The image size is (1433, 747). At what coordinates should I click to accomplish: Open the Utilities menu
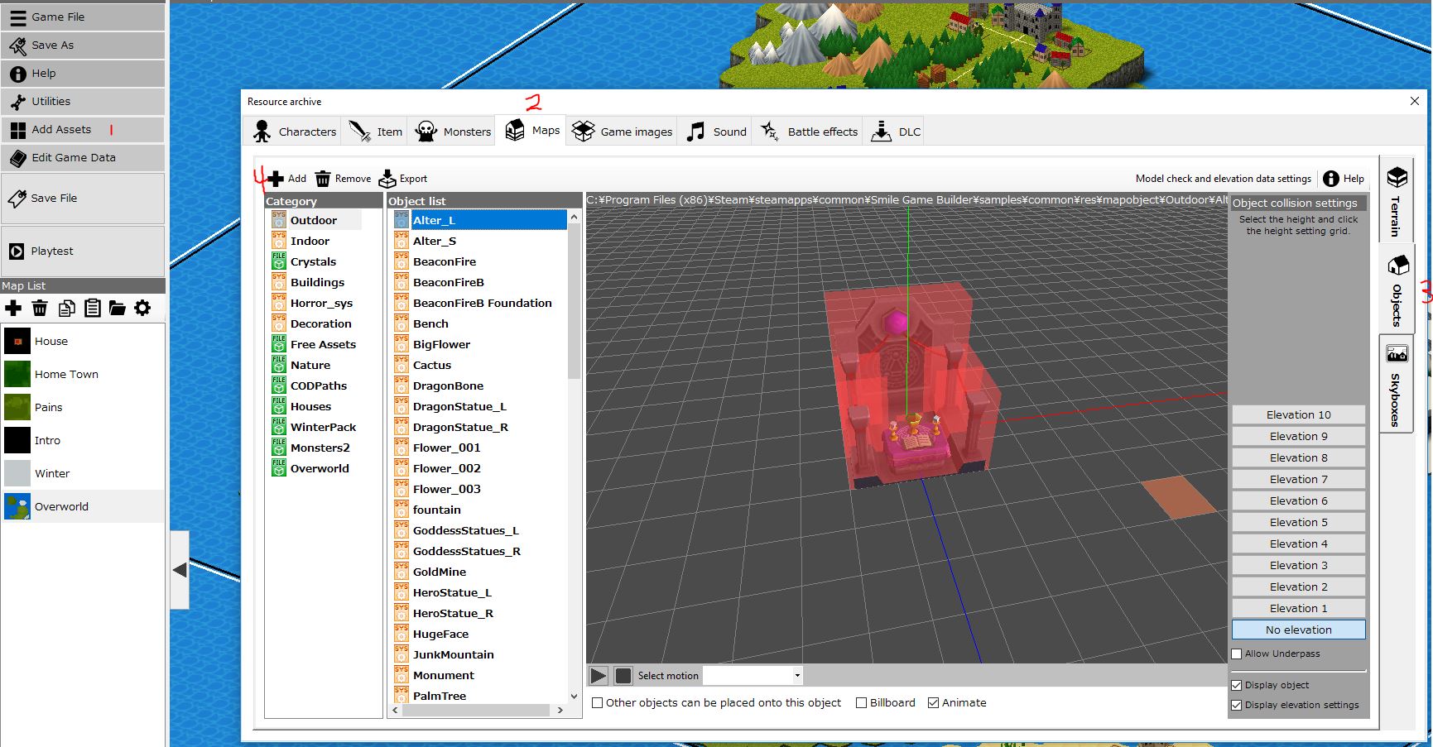point(83,102)
